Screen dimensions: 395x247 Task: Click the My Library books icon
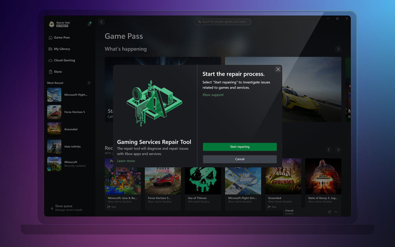(50, 49)
